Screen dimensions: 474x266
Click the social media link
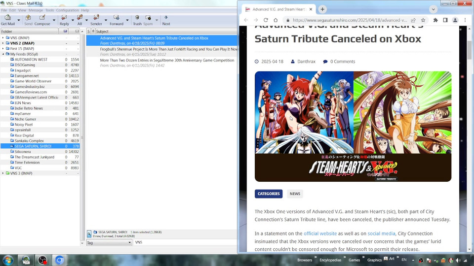tap(381, 233)
